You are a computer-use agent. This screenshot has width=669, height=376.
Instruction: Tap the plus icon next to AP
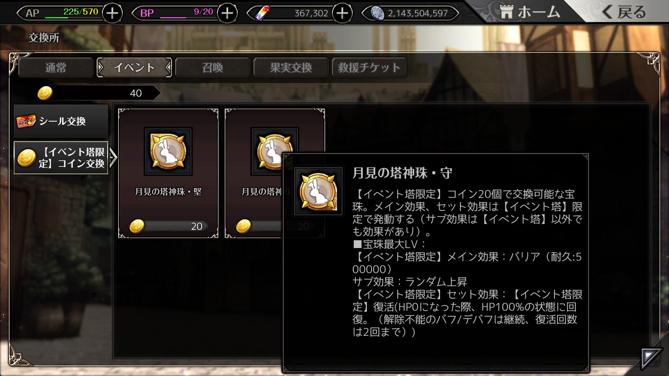[x=112, y=13]
